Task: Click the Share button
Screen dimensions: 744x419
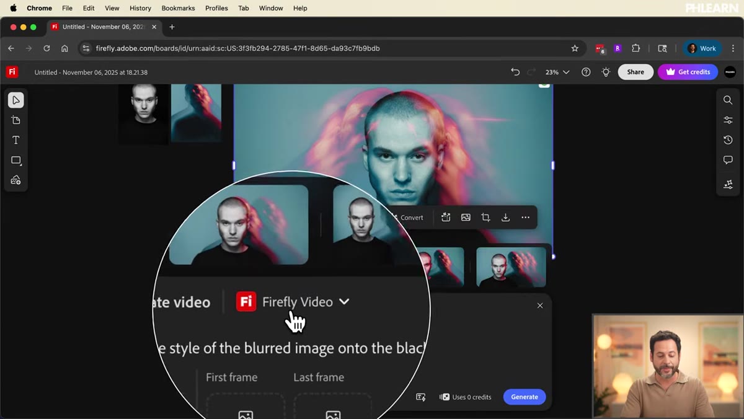Action: pos(635,72)
